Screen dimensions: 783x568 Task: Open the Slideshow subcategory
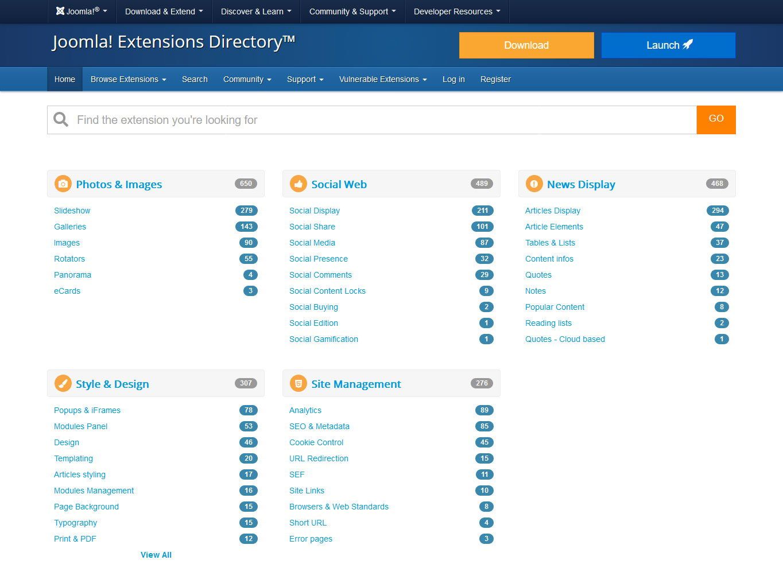click(x=72, y=211)
